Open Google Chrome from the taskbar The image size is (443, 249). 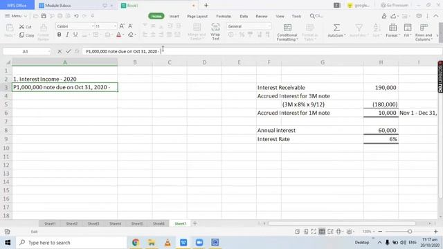coord(136,243)
